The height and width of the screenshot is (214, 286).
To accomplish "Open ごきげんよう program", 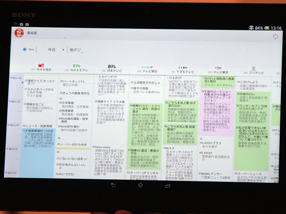I will tap(253, 85).
